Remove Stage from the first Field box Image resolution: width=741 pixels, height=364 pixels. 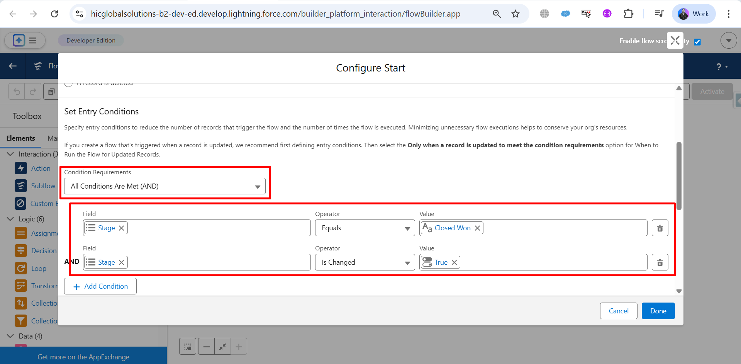click(x=121, y=228)
